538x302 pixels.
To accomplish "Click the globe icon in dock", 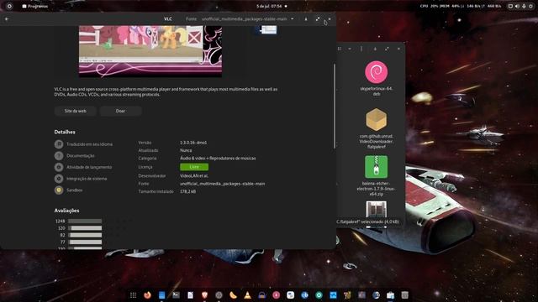I will coord(376,295).
